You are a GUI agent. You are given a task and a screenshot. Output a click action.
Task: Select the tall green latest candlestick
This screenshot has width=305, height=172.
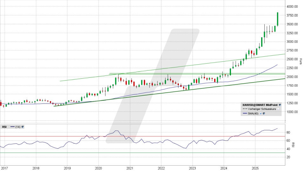click(x=277, y=19)
